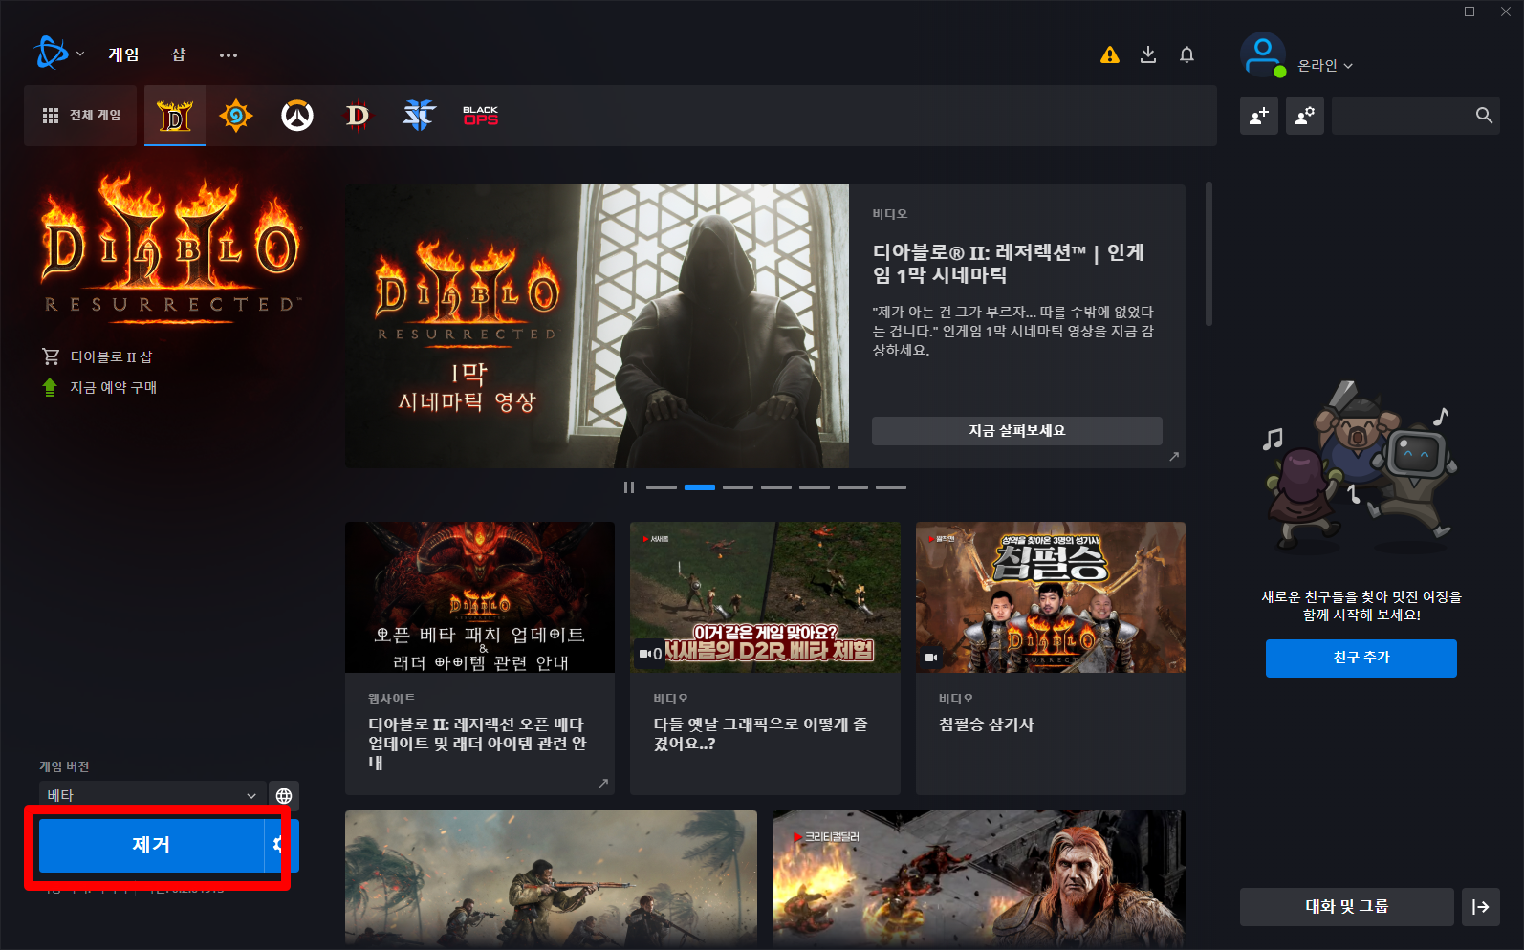
Task: Select the Hearthstone game icon
Action: pos(236,116)
